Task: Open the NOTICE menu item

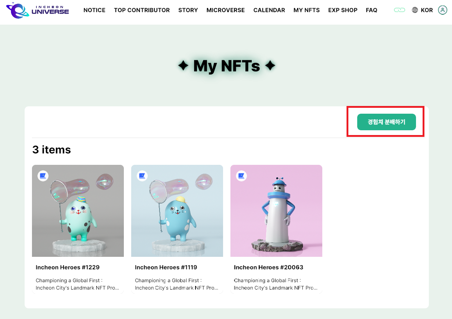Action: coord(94,10)
